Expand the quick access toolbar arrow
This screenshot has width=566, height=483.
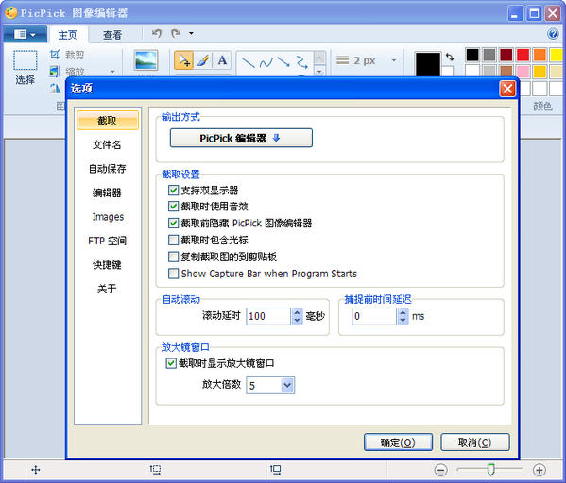pyautogui.click(x=191, y=34)
